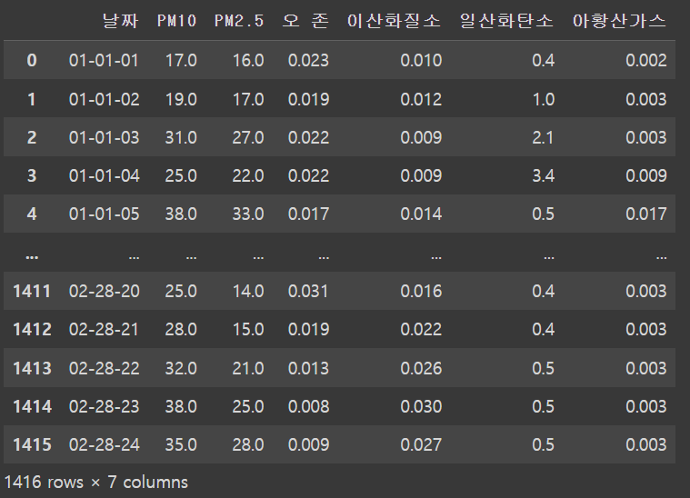Click date cell 02-28-24

[104, 444]
